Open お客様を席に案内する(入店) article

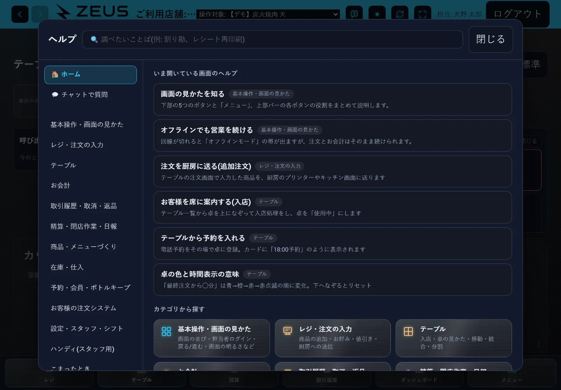332,207
